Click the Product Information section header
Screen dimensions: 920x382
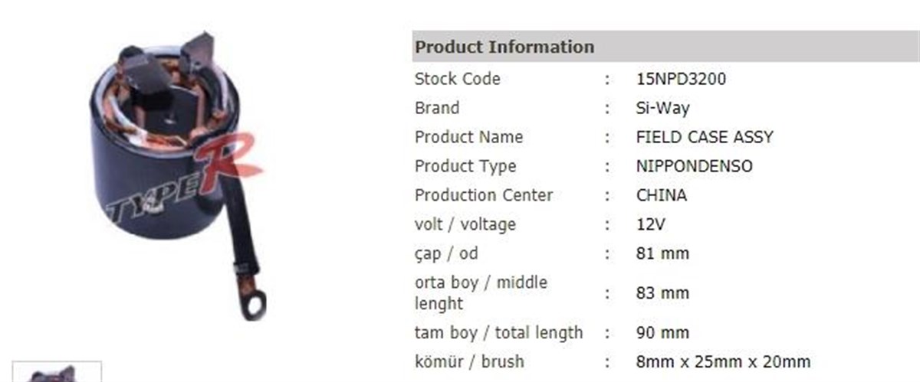click(x=504, y=47)
